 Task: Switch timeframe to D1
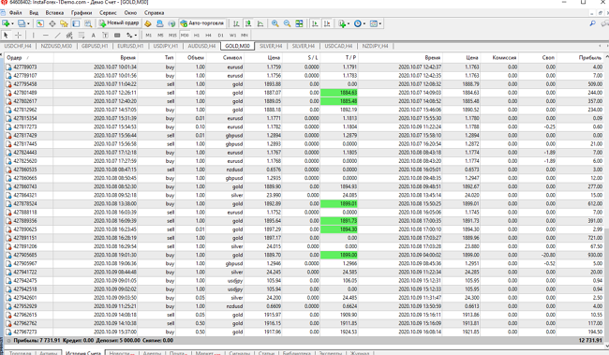click(220, 36)
